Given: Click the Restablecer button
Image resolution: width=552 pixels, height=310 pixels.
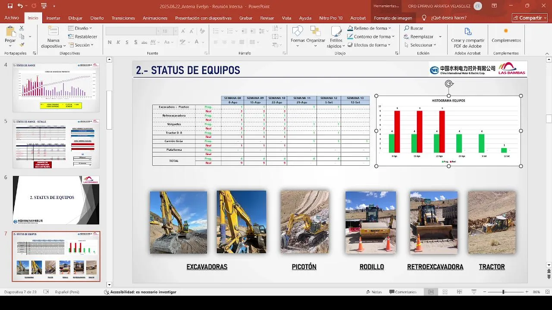Looking at the screenshot, I should [x=83, y=37].
